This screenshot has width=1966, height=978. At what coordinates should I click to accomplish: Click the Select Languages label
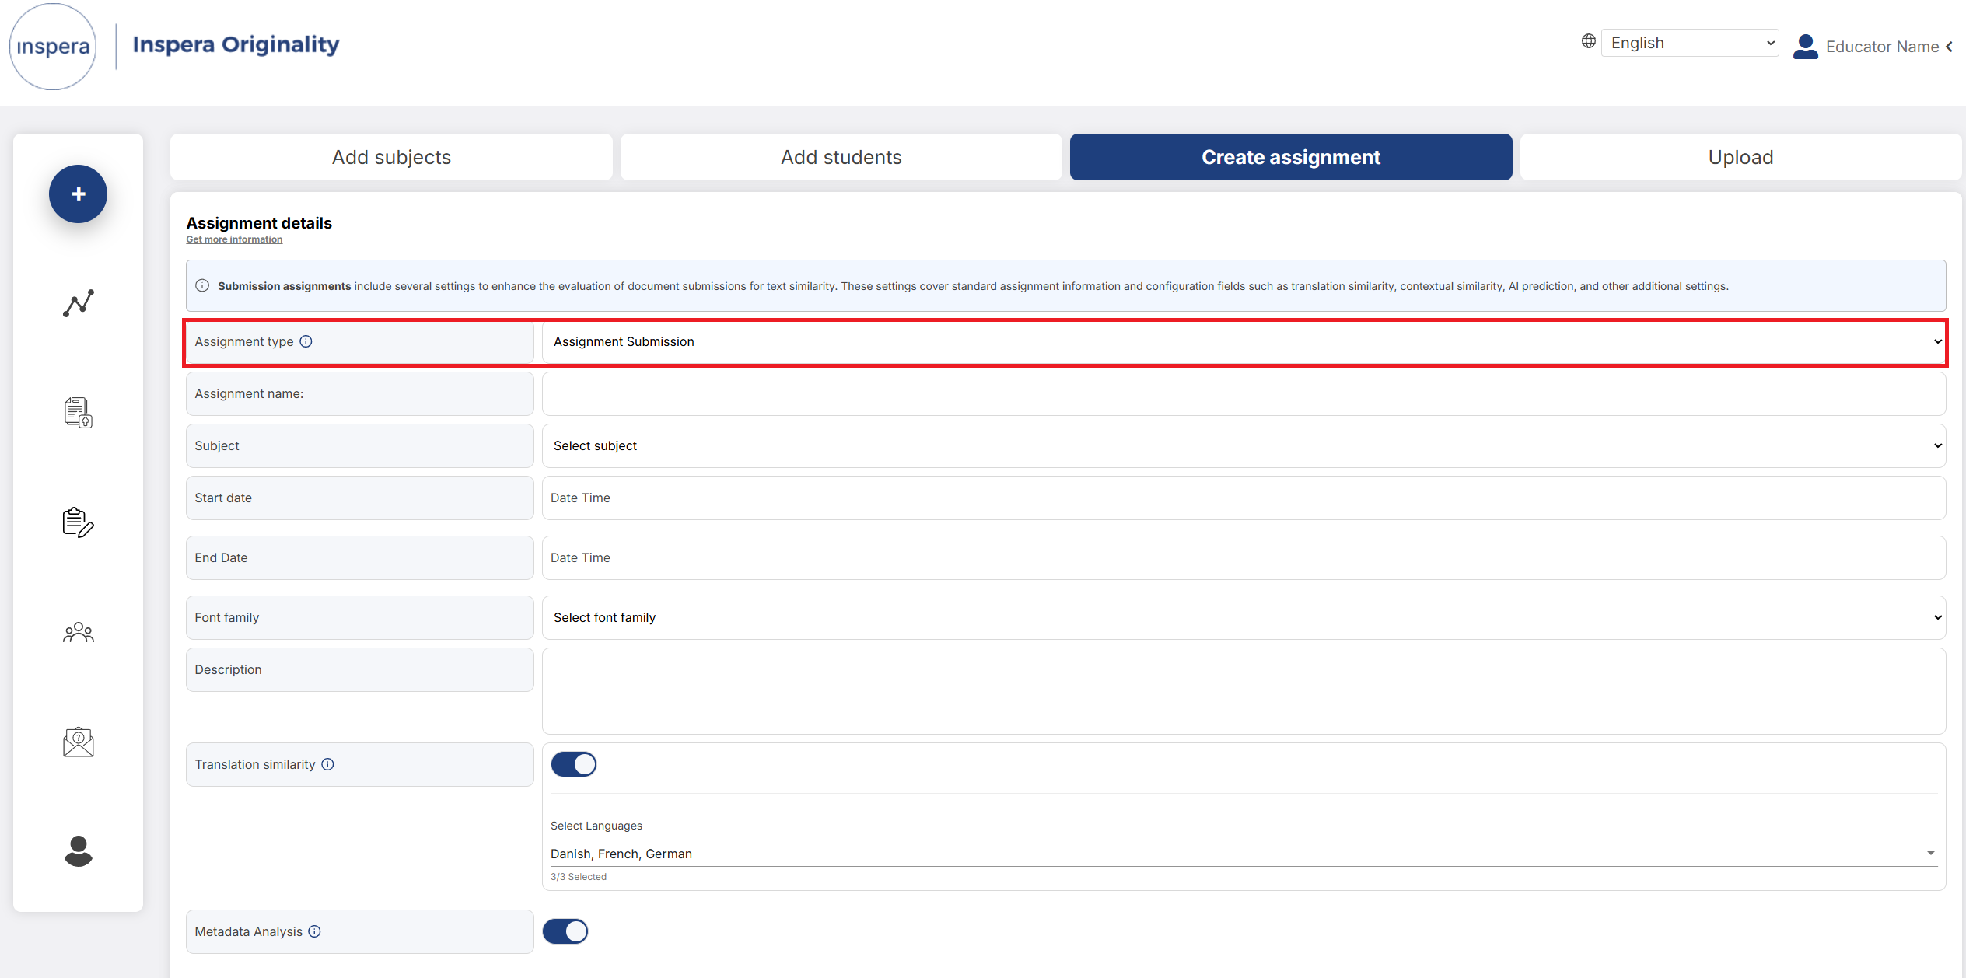point(596,826)
